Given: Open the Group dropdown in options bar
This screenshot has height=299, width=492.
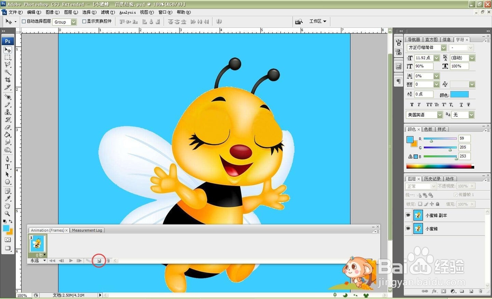Looking at the screenshot, I should (x=74, y=22).
